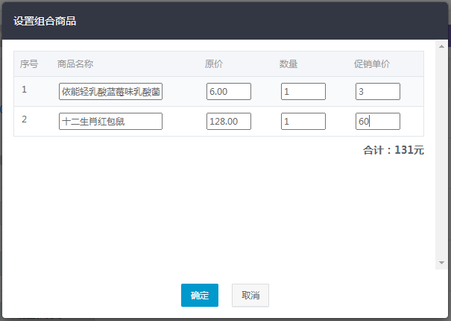This screenshot has width=451, height=321.
Task: Click the 合计 131元 total label
Action: pos(394,150)
